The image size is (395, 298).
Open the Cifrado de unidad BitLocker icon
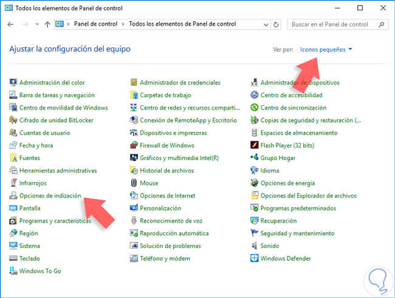13,120
